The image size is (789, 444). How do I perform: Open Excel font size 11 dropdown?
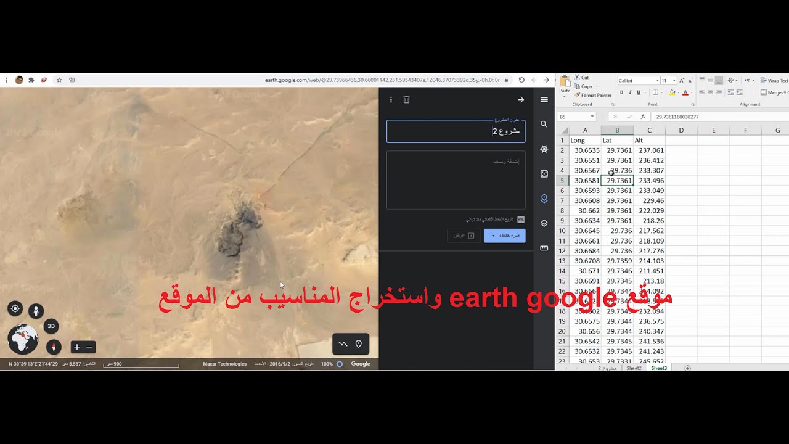tap(674, 81)
